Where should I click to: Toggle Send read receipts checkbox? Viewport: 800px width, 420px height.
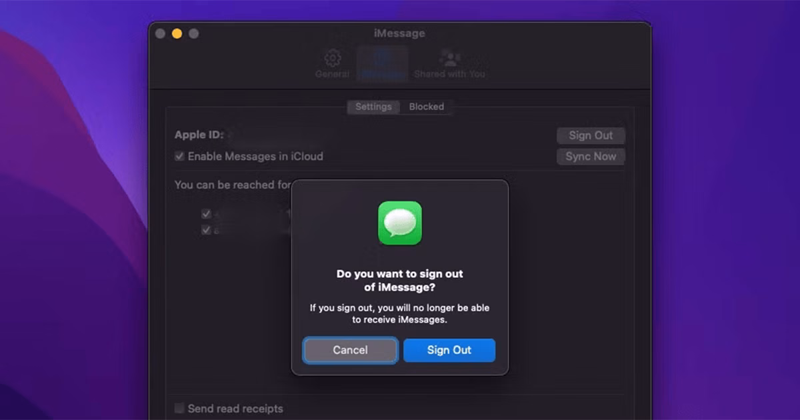(x=179, y=408)
